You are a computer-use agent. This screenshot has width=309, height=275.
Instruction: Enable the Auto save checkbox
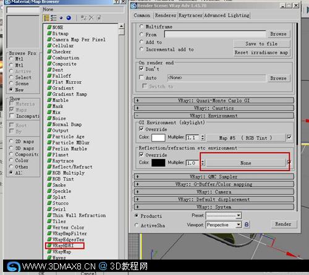(142, 77)
